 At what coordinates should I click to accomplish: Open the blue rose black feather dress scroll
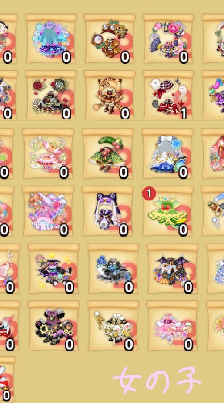pos(113,269)
